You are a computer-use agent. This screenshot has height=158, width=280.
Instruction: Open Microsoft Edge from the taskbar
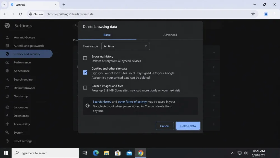96,153
